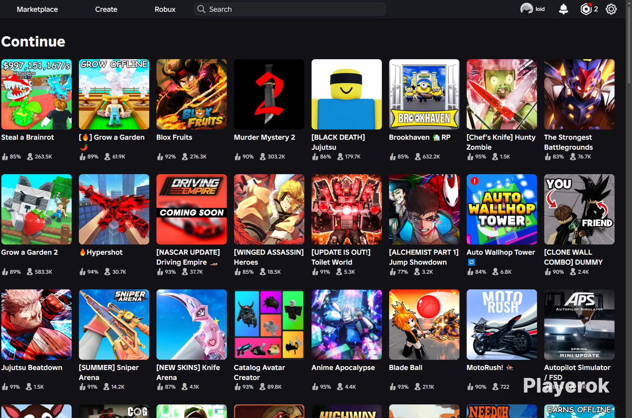This screenshot has height=418, width=632.
Task: Open the Auto Wallhop Tower thumbnail
Action: (x=502, y=209)
